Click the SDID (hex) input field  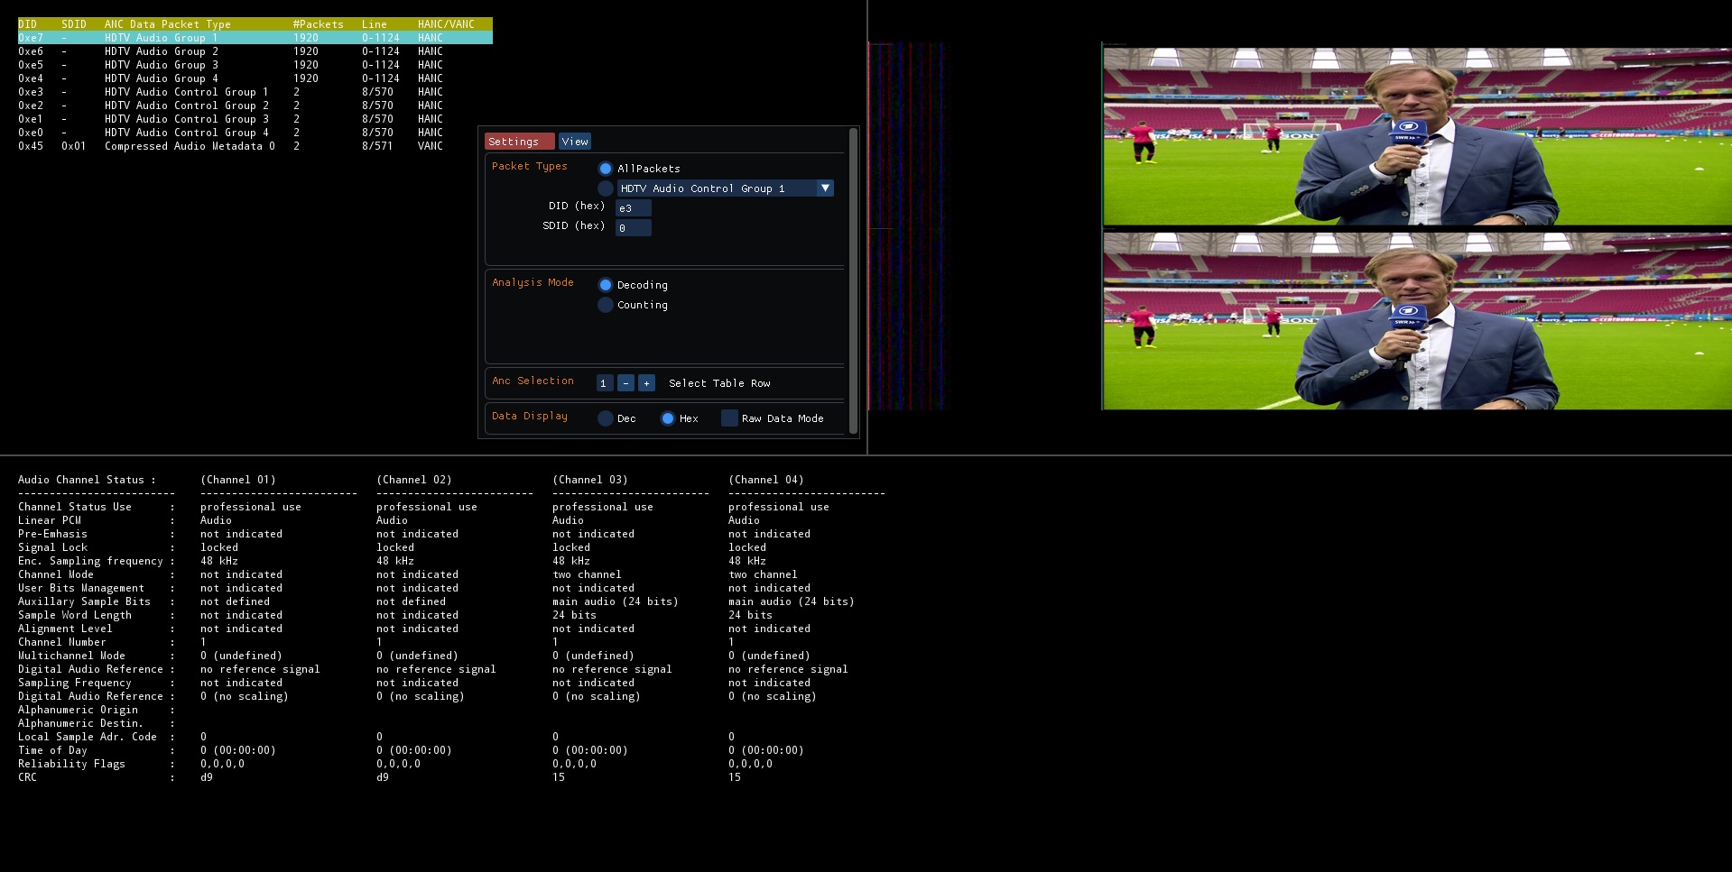633,228
